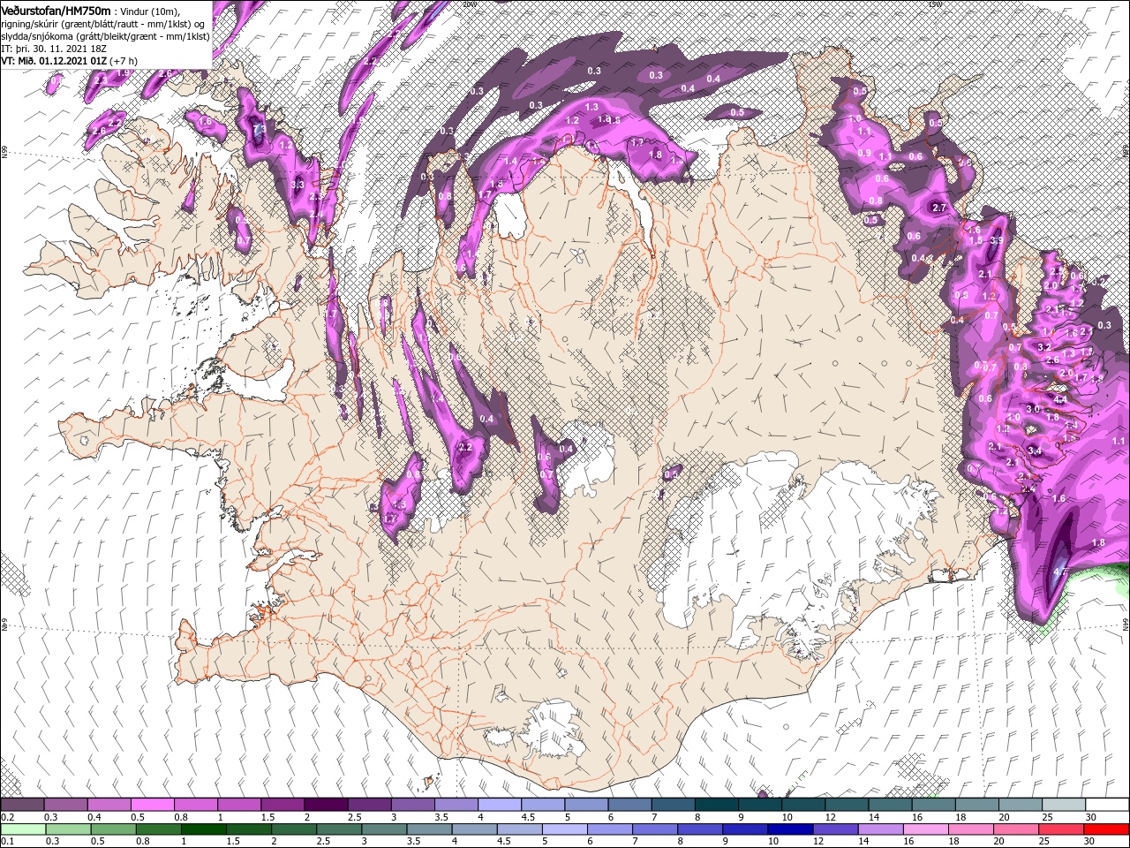Click the 'slydda/snjókoma' legend description line

click(x=105, y=36)
